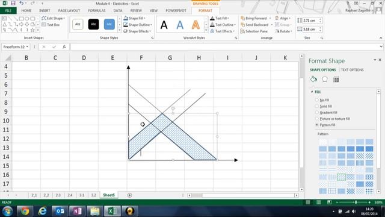Image resolution: width=385 pixels, height=217 pixels.
Task: Collapse the Fill section in Format Shape
Action: pos(312,92)
